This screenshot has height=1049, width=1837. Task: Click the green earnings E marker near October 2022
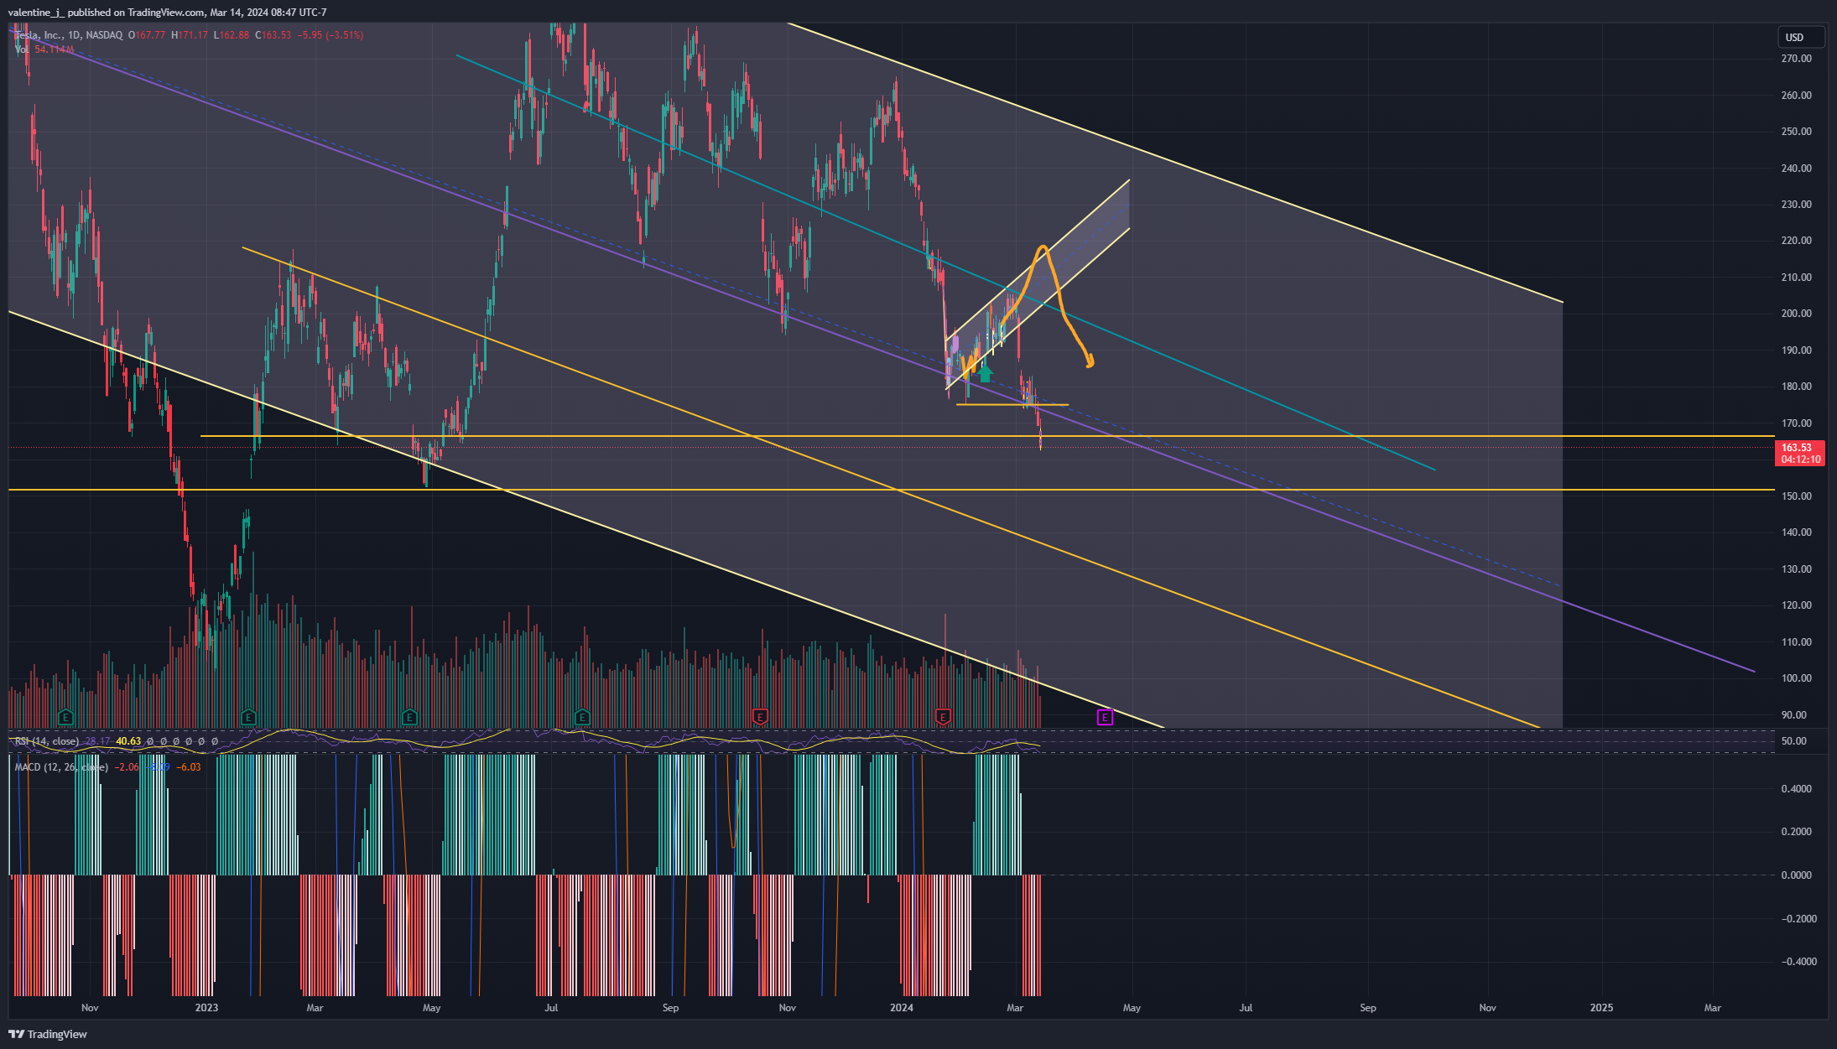(x=65, y=717)
